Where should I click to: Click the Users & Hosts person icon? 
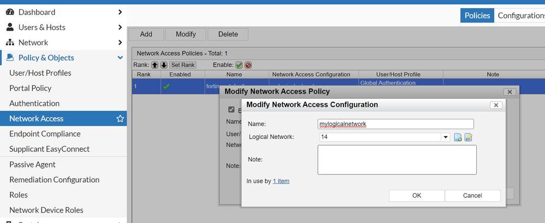(10, 27)
